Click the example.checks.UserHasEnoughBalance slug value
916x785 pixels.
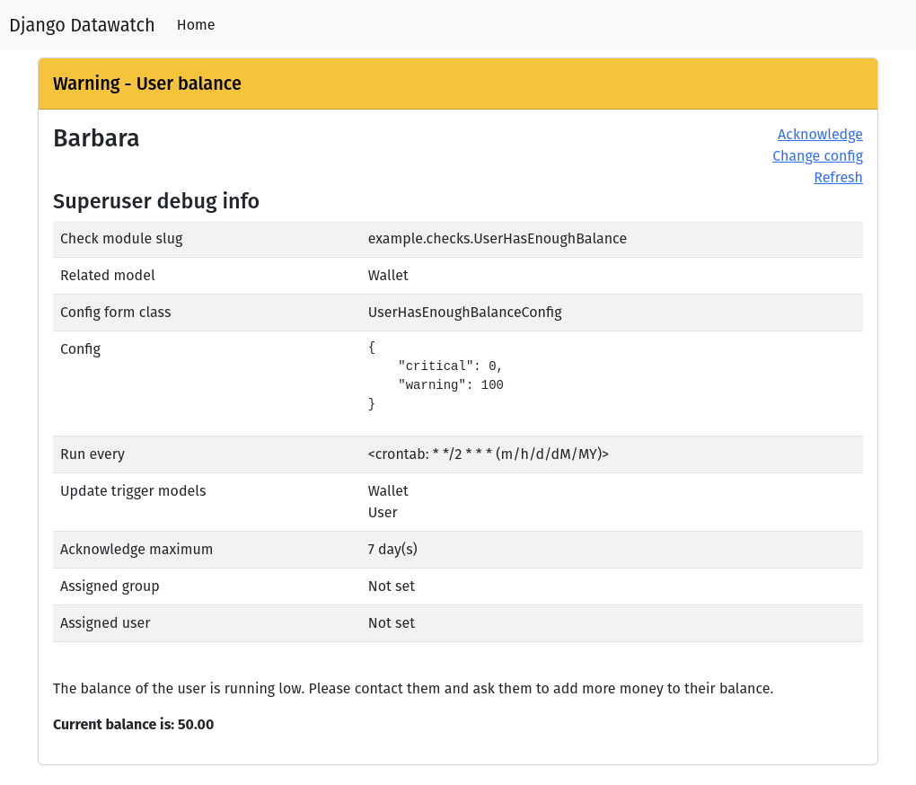pyautogui.click(x=498, y=239)
